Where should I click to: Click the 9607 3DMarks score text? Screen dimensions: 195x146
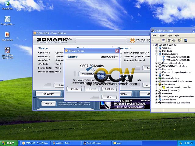pos(92,66)
